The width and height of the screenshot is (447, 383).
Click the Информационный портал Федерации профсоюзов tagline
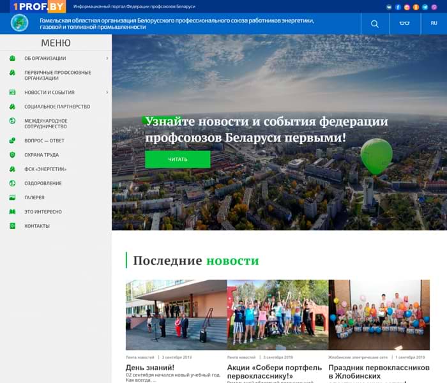point(134,6)
